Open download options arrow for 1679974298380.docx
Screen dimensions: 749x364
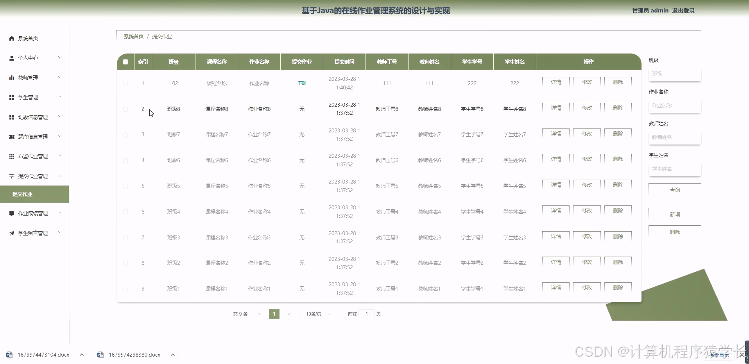173,355
